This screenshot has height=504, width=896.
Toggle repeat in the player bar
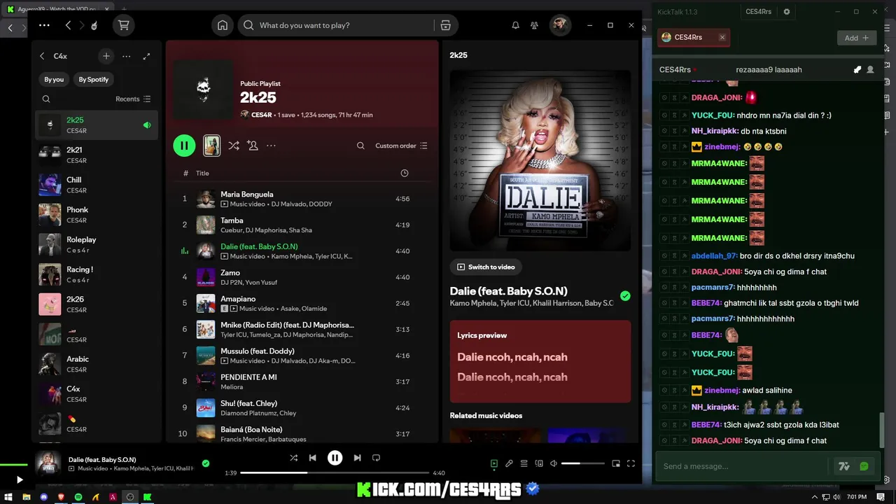coord(376,458)
